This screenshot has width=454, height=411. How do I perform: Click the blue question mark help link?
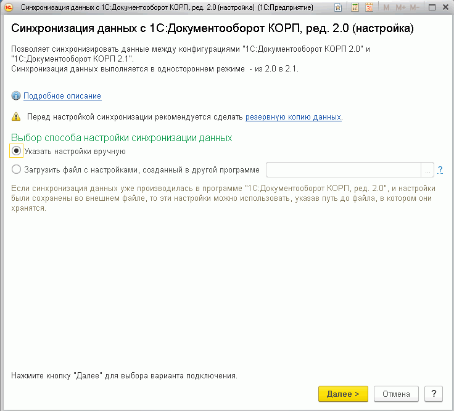pos(440,170)
